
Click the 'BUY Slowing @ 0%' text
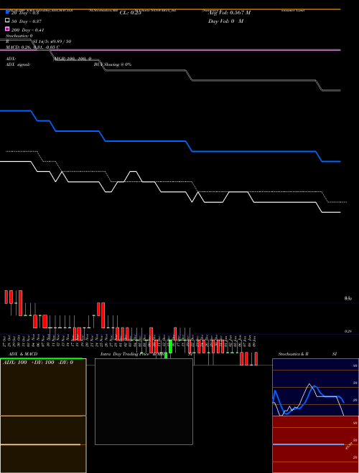[113, 64]
